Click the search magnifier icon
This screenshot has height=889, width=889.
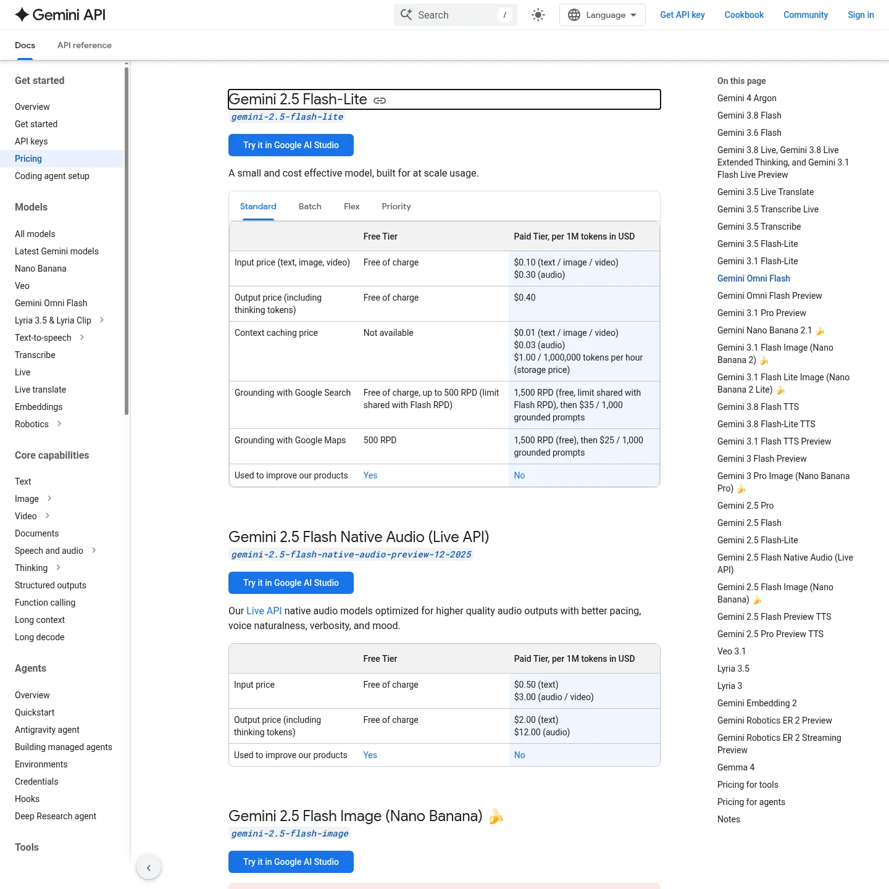(406, 15)
